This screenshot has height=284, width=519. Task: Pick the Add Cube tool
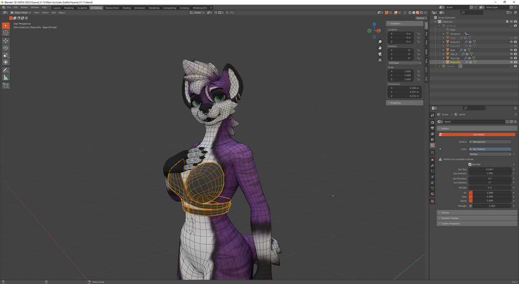click(x=6, y=85)
